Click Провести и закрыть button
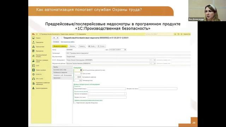Screen dimensions: 226x127 pyautogui.click(x=60, y=46)
